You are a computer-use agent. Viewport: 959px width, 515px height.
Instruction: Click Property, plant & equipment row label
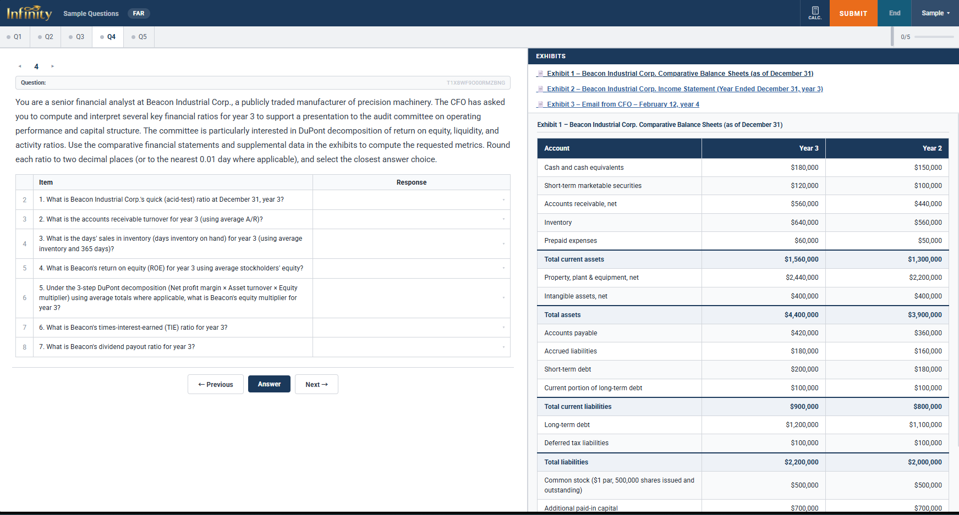click(591, 278)
